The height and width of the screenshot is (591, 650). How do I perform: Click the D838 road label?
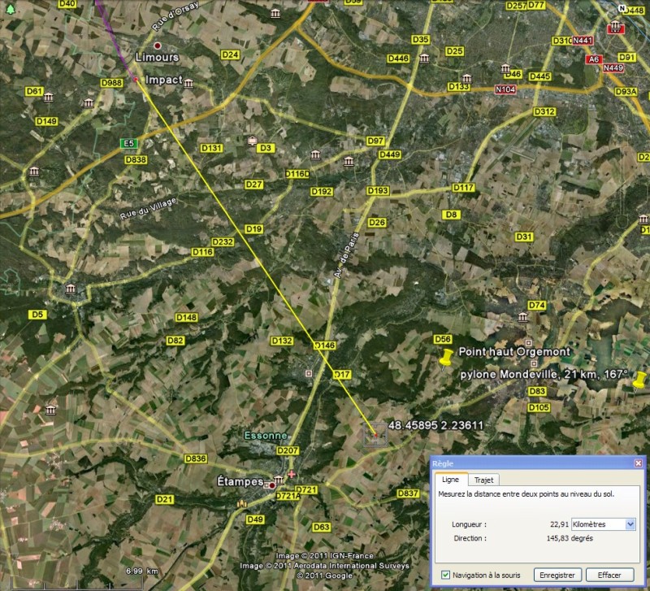point(136,159)
